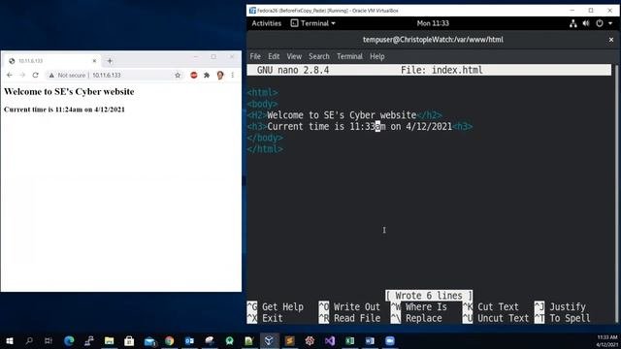Open the terminal's Terminal menu
Screen dimensions: 621x349
click(349, 56)
